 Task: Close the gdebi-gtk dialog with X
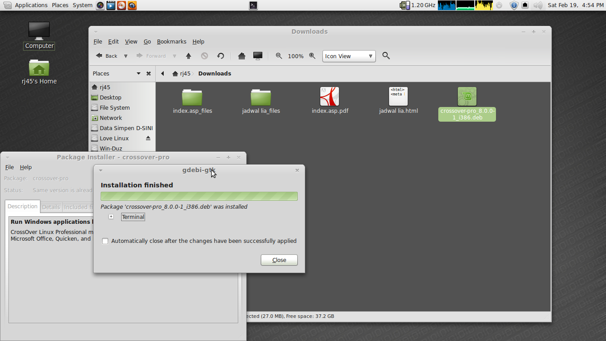click(297, 170)
